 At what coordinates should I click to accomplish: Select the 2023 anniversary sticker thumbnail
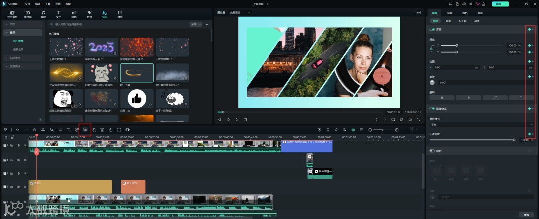coord(101,47)
